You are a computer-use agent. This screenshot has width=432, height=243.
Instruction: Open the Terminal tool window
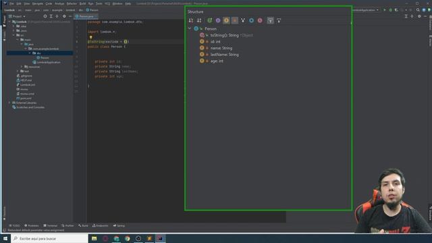coord(50,225)
